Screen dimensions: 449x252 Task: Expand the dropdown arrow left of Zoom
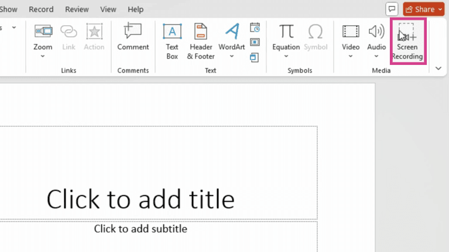pos(14,27)
